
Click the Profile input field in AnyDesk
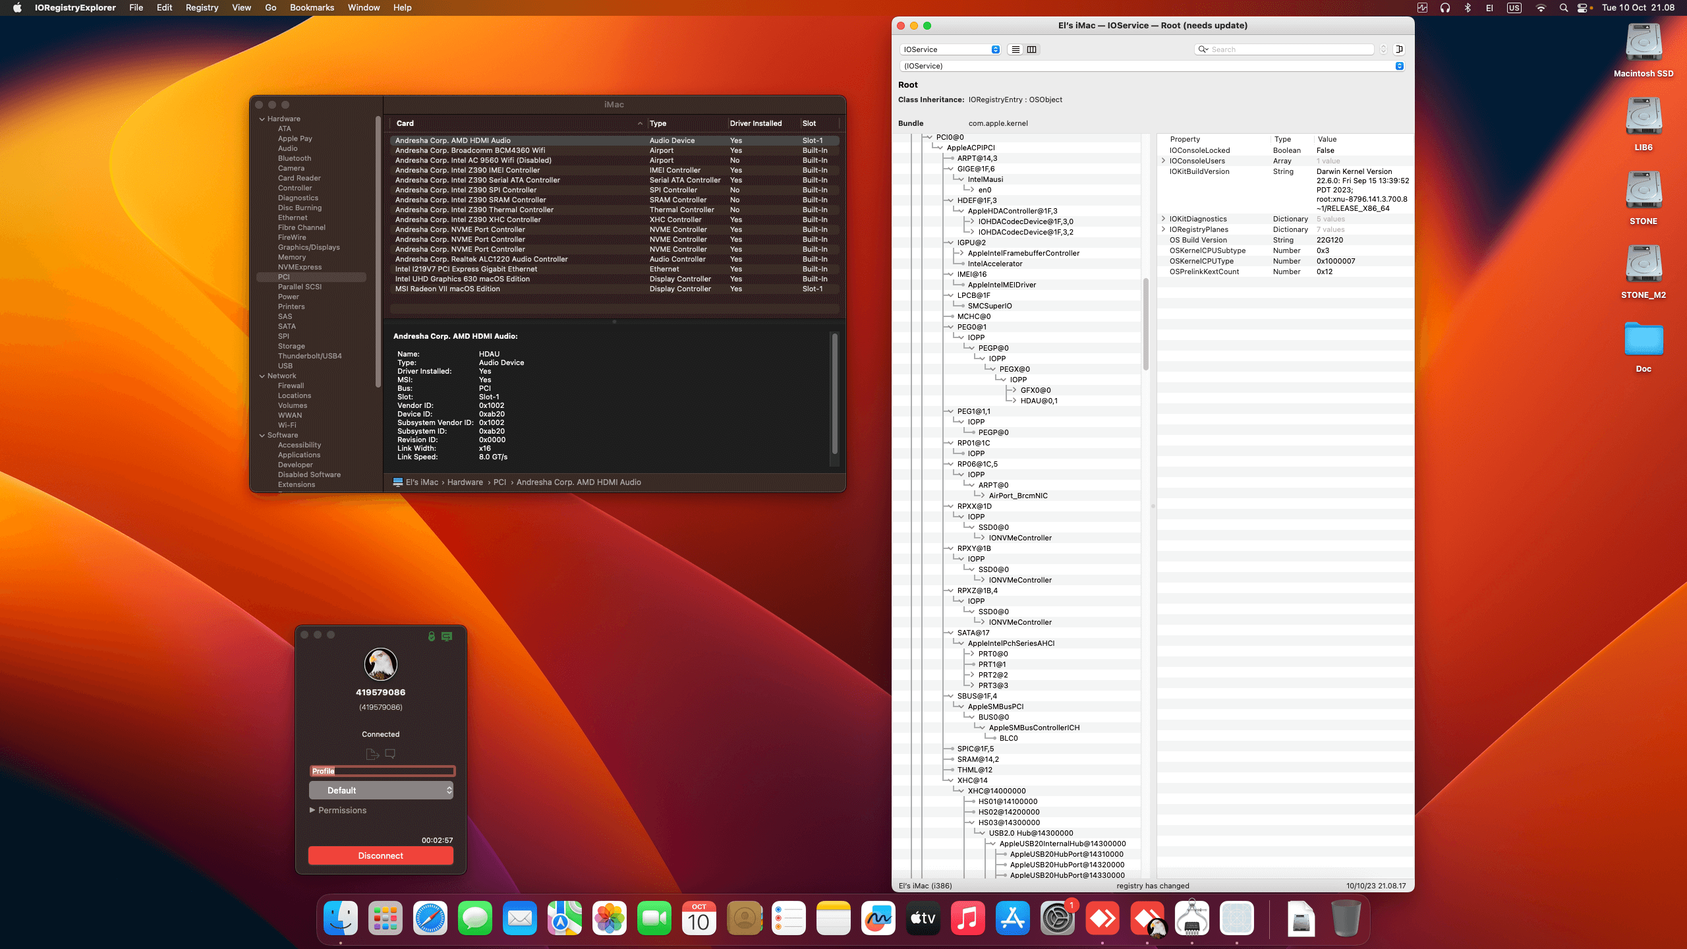click(x=382, y=770)
